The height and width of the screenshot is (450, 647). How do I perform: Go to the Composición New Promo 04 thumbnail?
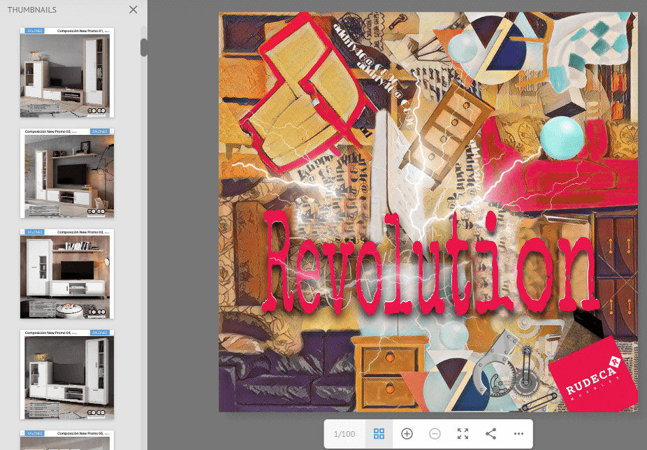coord(66,375)
